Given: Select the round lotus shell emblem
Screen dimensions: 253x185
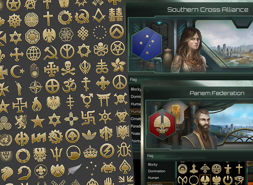Looking at the screenshot, I should click(x=182, y=169).
